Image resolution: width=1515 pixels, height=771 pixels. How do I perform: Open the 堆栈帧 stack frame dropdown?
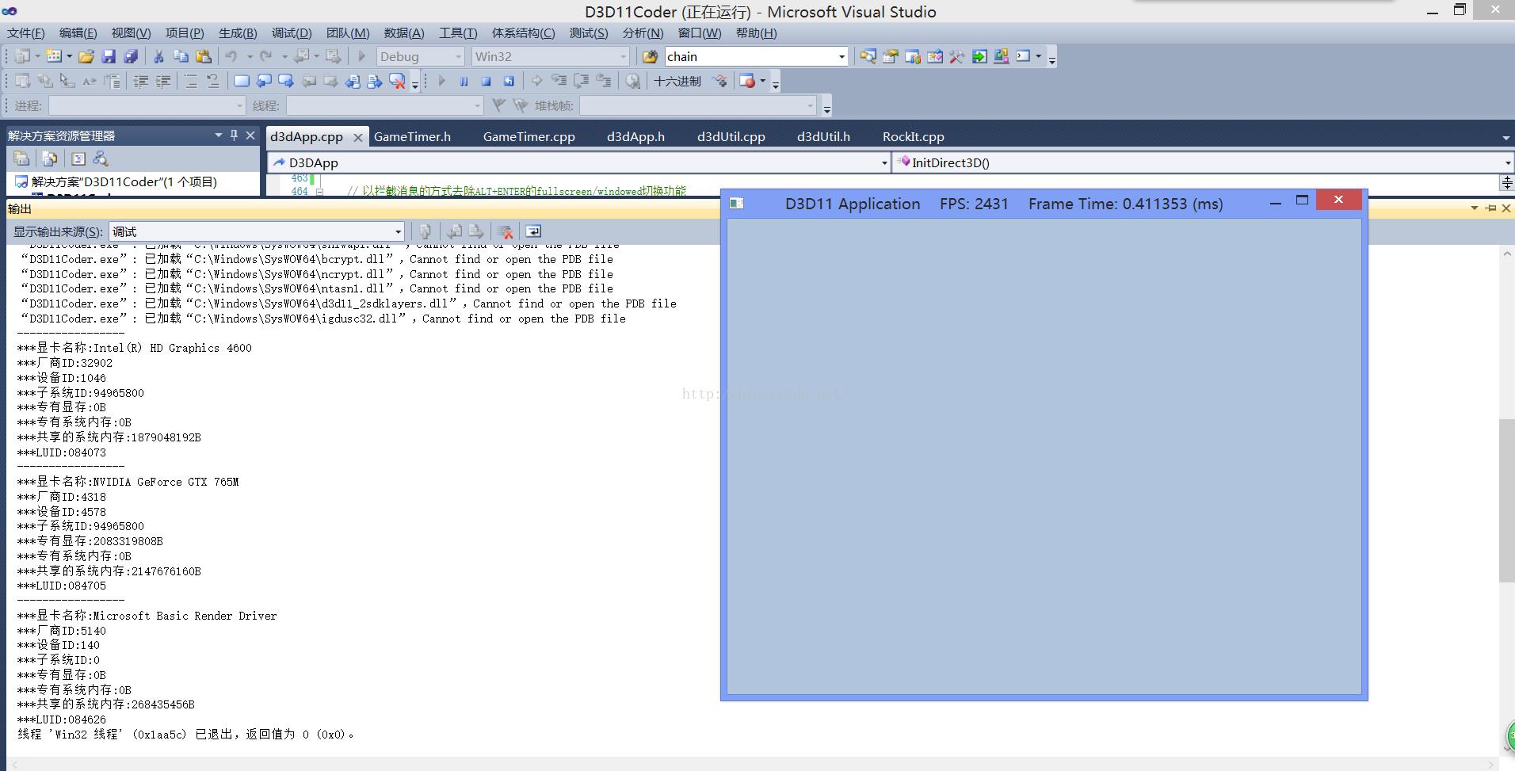pyautogui.click(x=810, y=105)
